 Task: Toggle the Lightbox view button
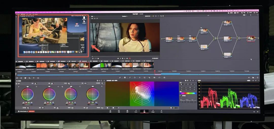256,13
